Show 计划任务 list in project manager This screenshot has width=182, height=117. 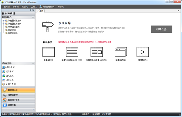9,84
